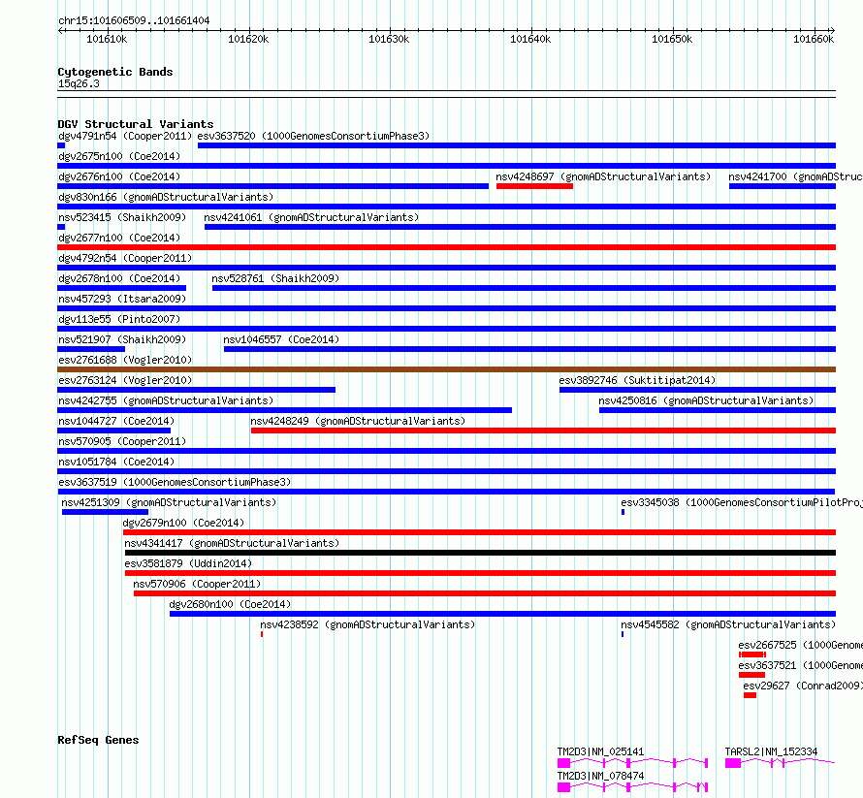This screenshot has width=863, height=798.
Task: Open nsv1051784 (Coe2014) variant
Action: tap(116, 462)
